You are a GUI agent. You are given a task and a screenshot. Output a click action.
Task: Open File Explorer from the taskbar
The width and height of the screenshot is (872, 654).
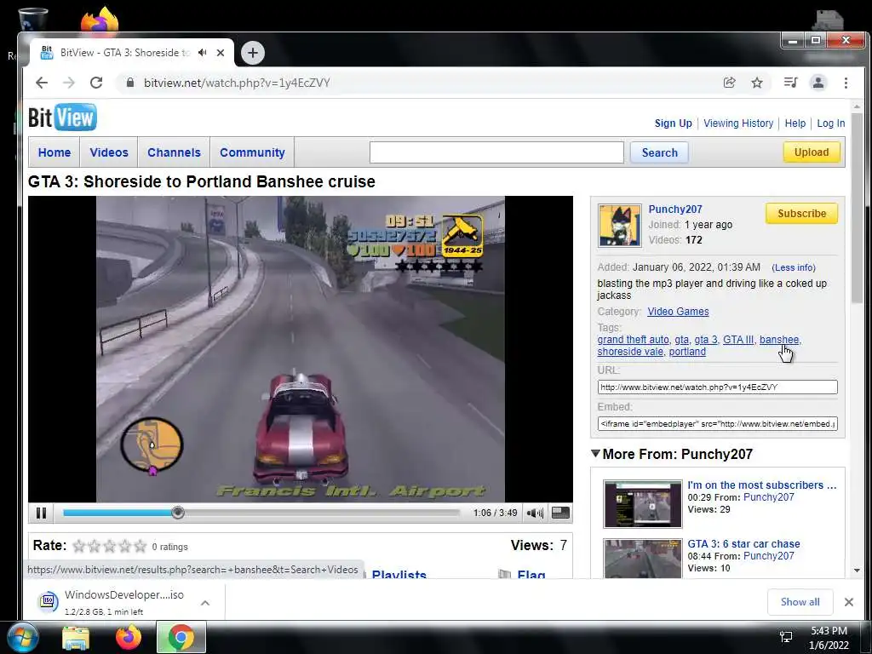click(76, 637)
